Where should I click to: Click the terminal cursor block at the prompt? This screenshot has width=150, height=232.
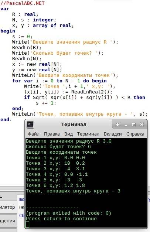tap(27, 224)
